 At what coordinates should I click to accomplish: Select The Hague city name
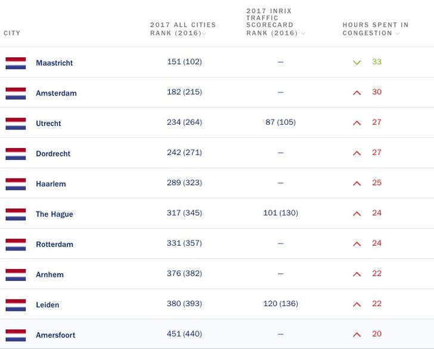click(54, 214)
